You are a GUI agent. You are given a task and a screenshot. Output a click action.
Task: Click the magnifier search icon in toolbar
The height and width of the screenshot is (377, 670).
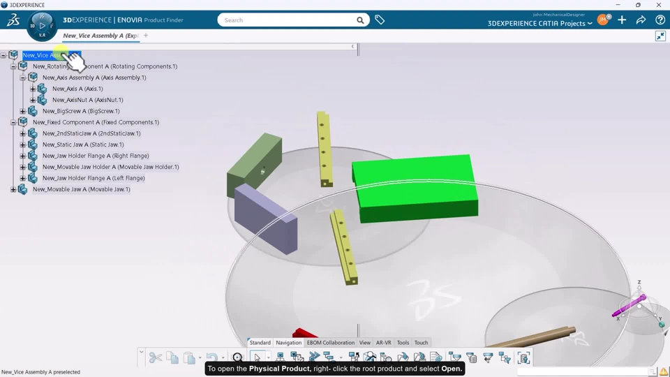click(x=237, y=357)
